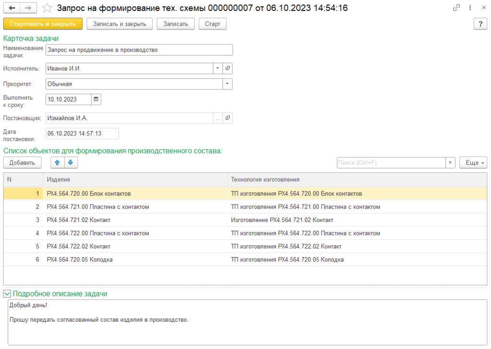
Task: Move selected row up with arrow
Action: pos(58,163)
